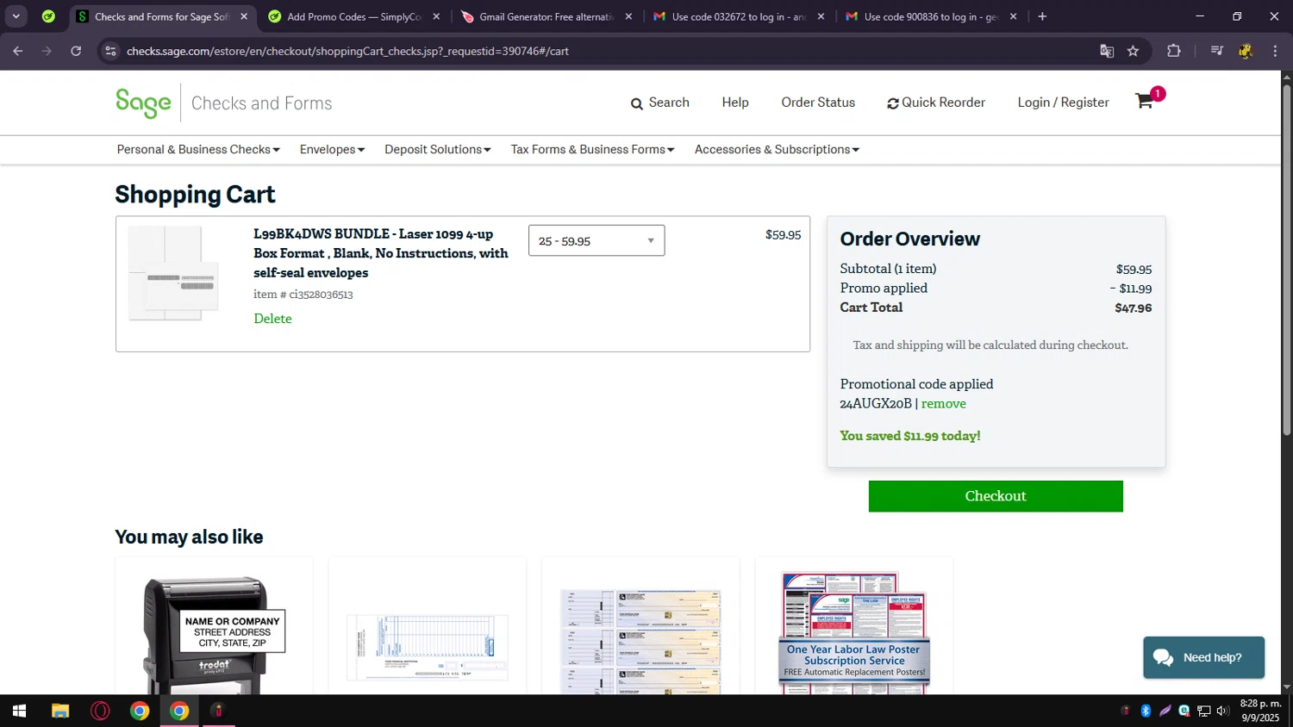Open Windows Start menu
The image size is (1293, 727).
pyautogui.click(x=19, y=711)
